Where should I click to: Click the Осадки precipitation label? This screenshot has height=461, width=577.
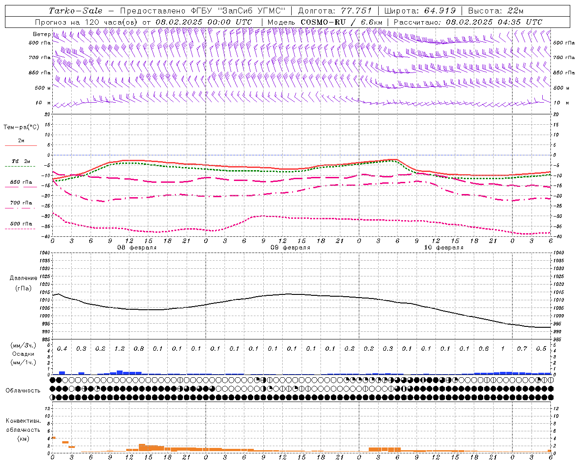coord(23,354)
